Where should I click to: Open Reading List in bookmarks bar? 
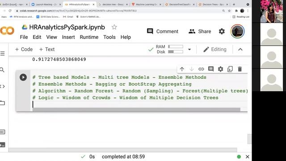[x=241, y=17]
